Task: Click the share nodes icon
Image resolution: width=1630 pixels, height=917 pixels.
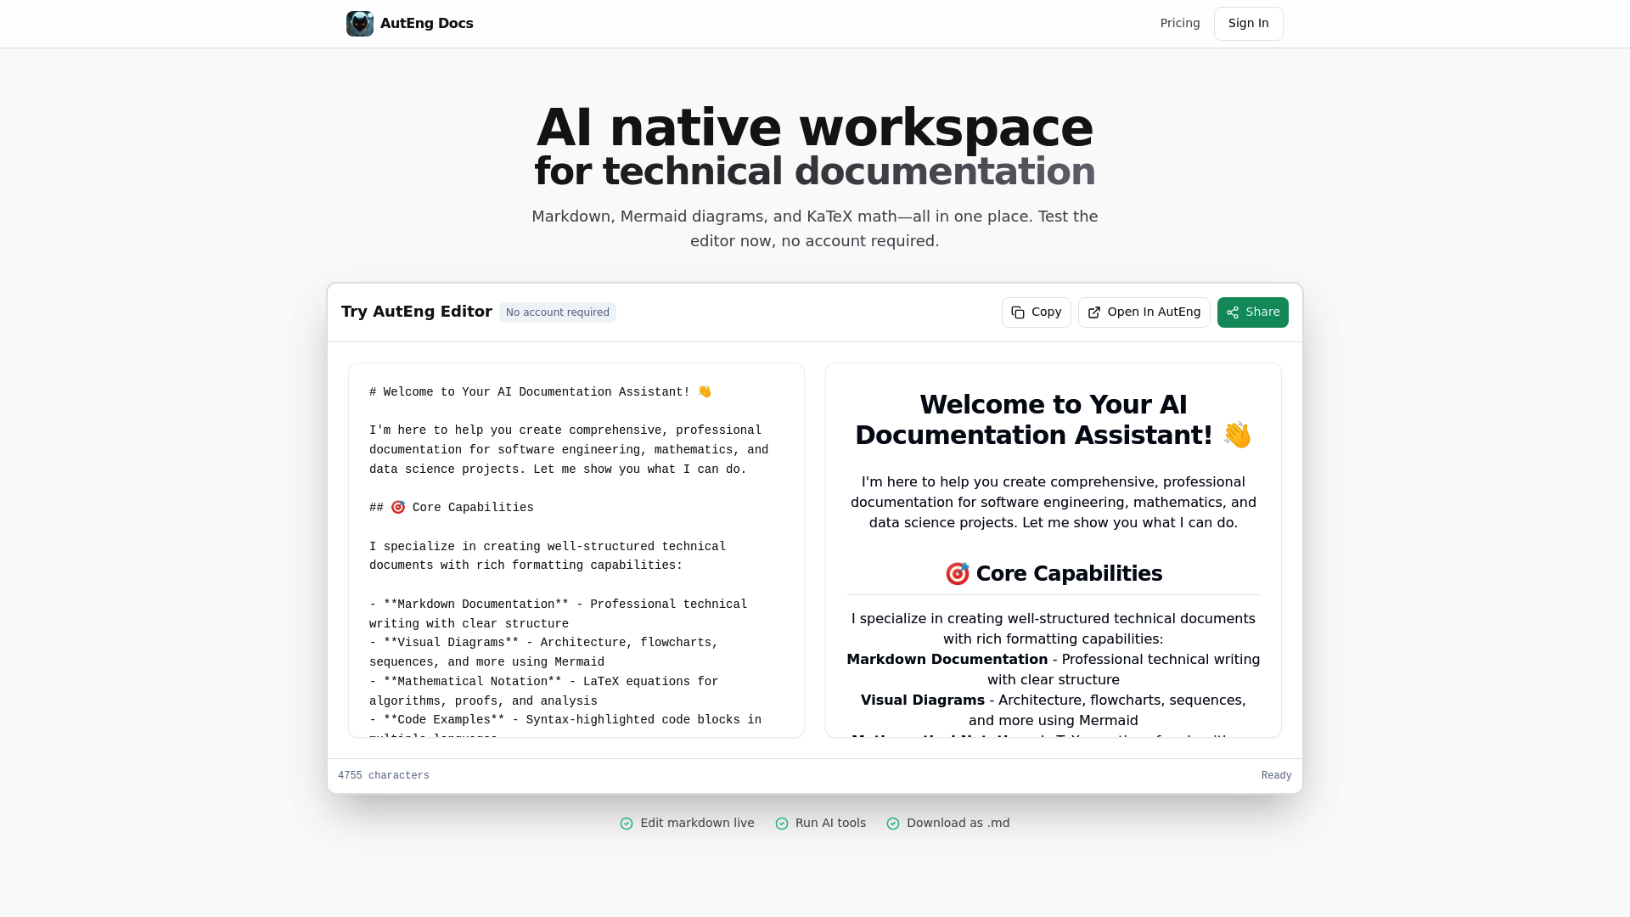Action: click(1233, 312)
